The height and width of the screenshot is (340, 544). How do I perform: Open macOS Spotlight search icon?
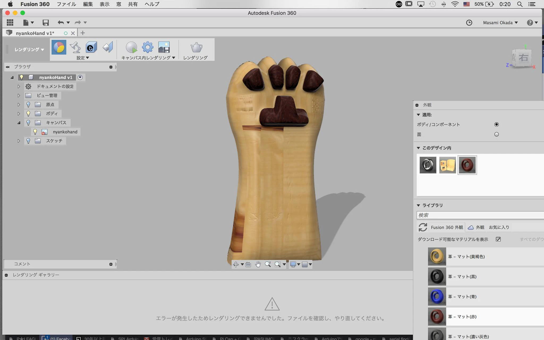[520, 4]
